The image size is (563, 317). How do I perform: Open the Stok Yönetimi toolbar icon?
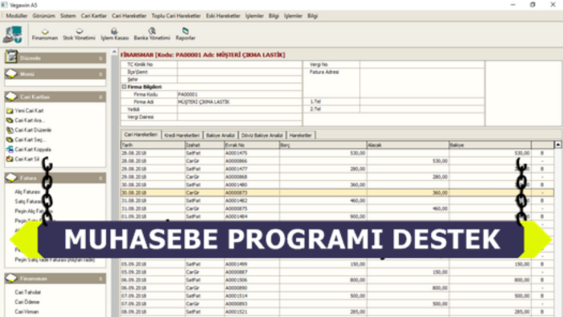tap(79, 34)
